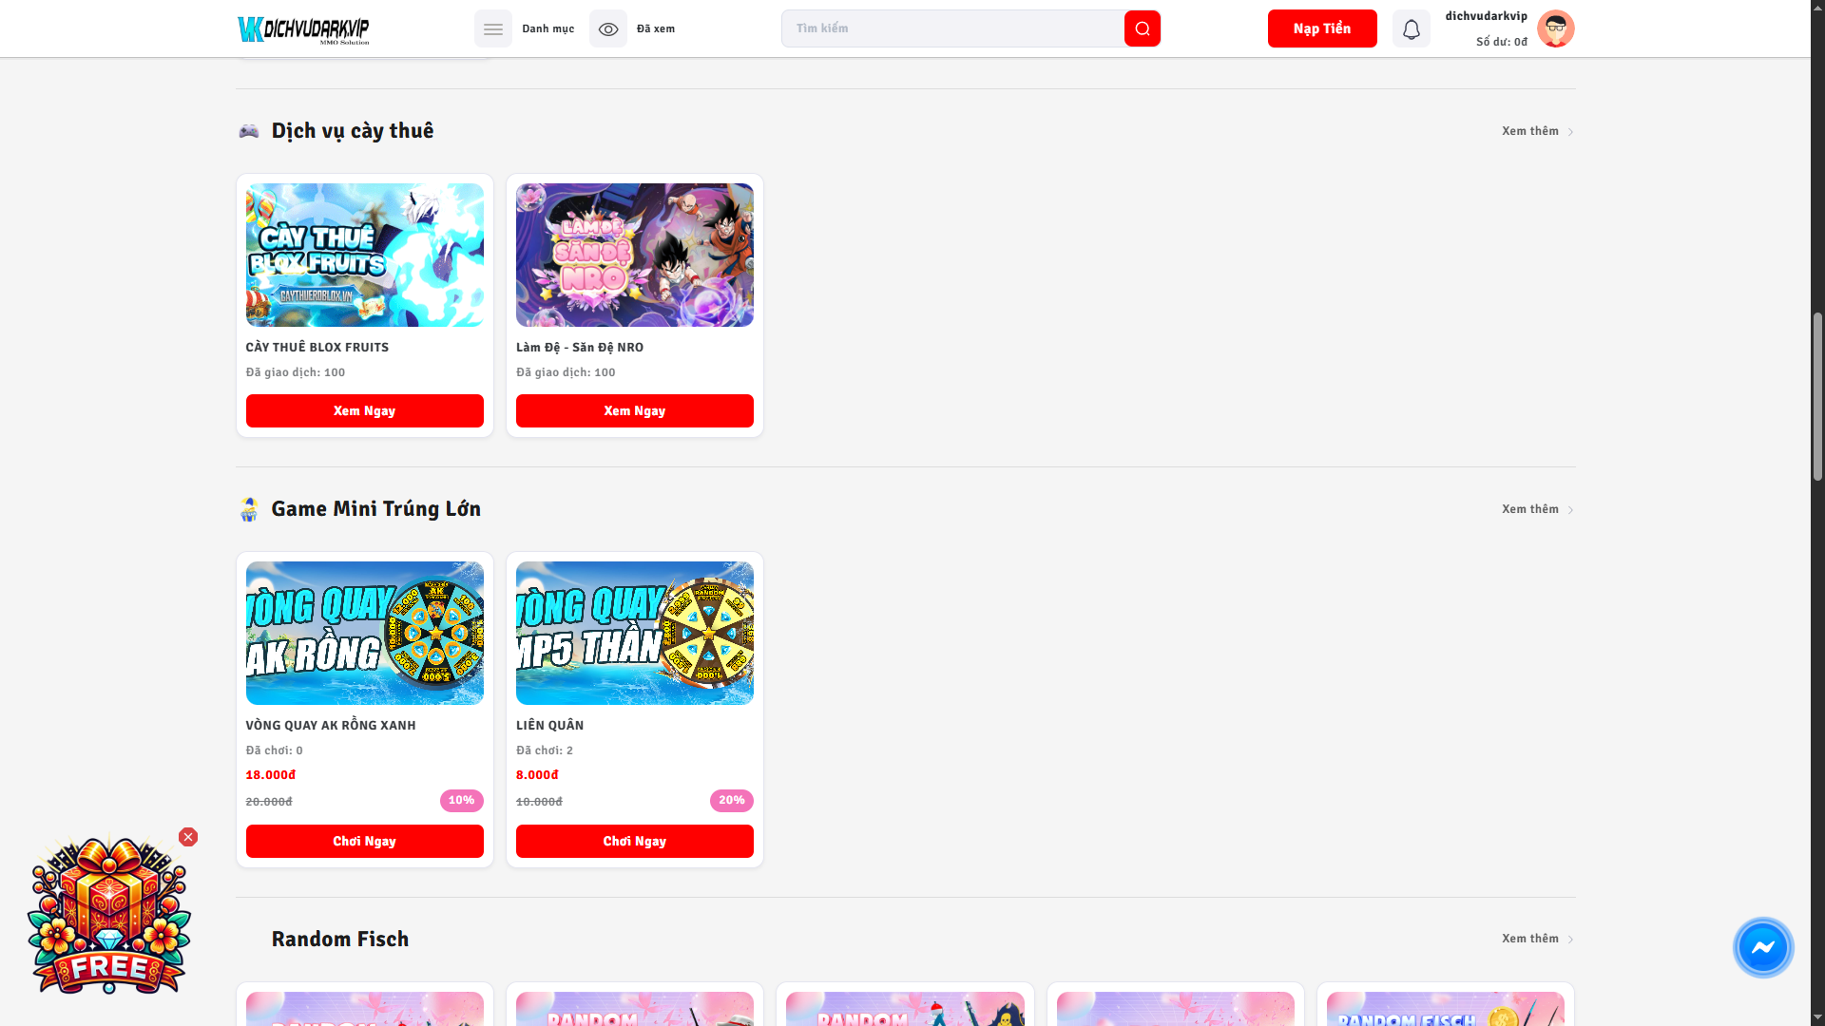Viewport: 1825px width, 1026px height.
Task: Focus the Tìm kiếm search field
Action: [952, 28]
